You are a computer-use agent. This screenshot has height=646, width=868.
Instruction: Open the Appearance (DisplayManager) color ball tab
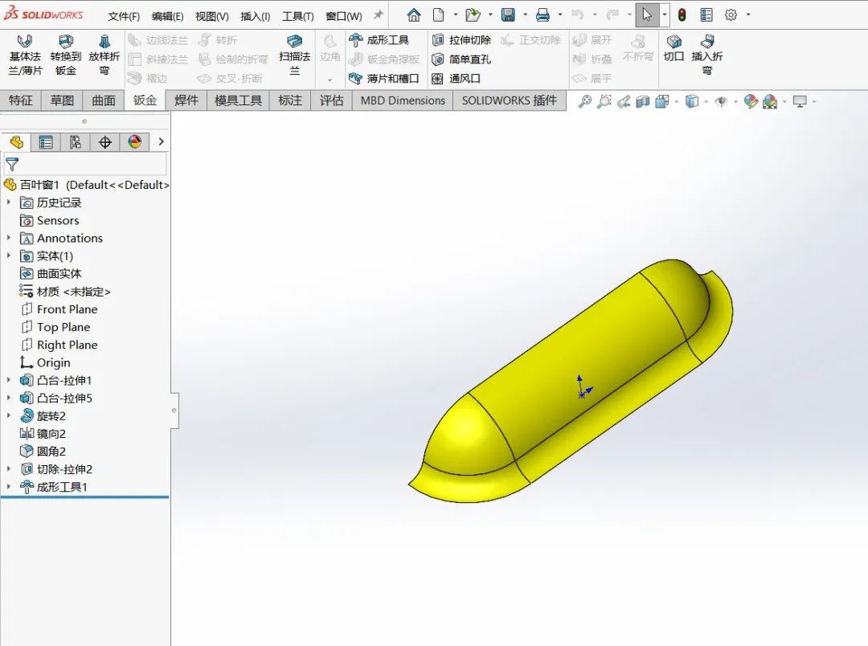pyautogui.click(x=134, y=142)
